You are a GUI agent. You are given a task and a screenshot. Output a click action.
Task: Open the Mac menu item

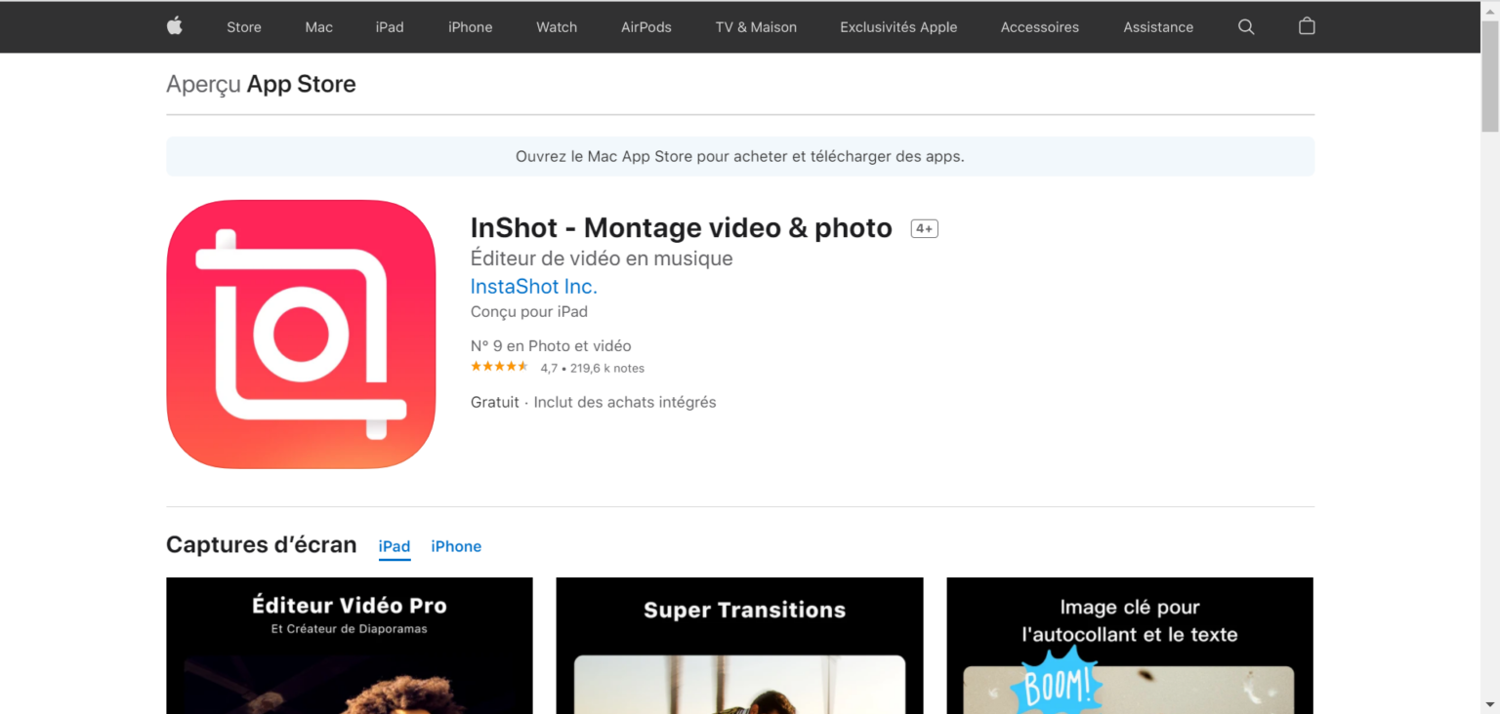(318, 27)
